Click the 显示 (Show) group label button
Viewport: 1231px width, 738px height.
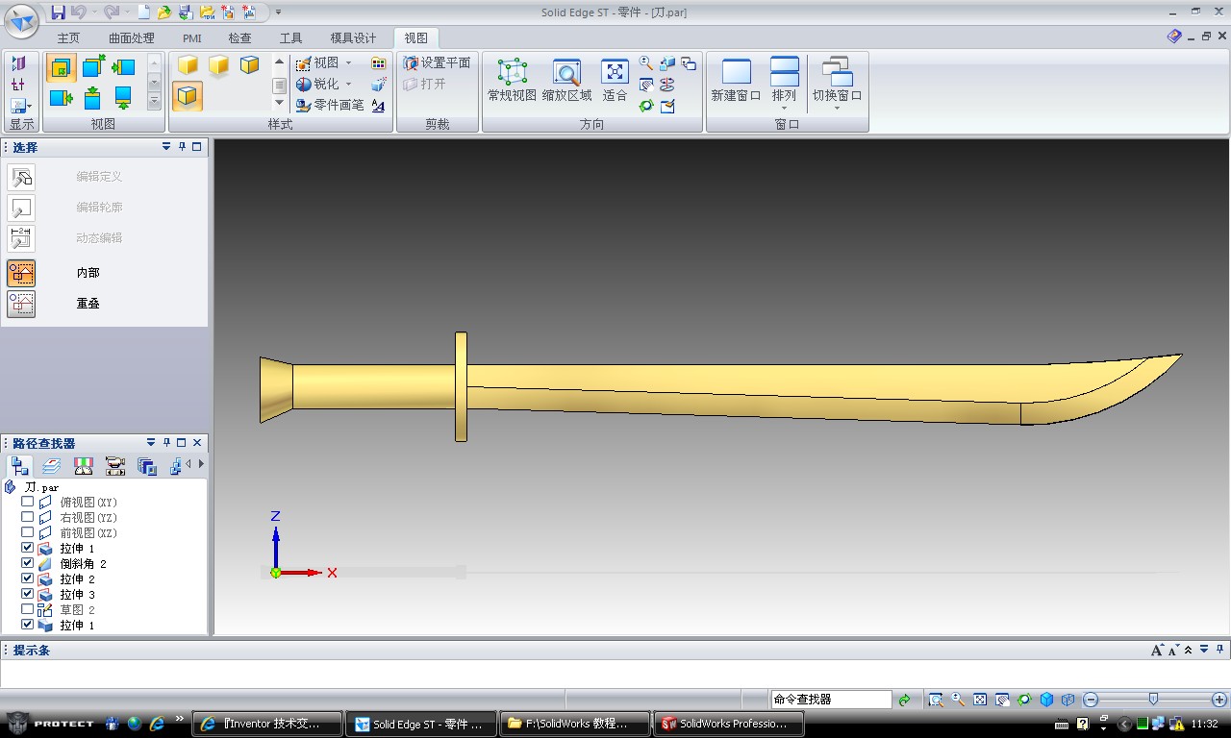pos(21,124)
